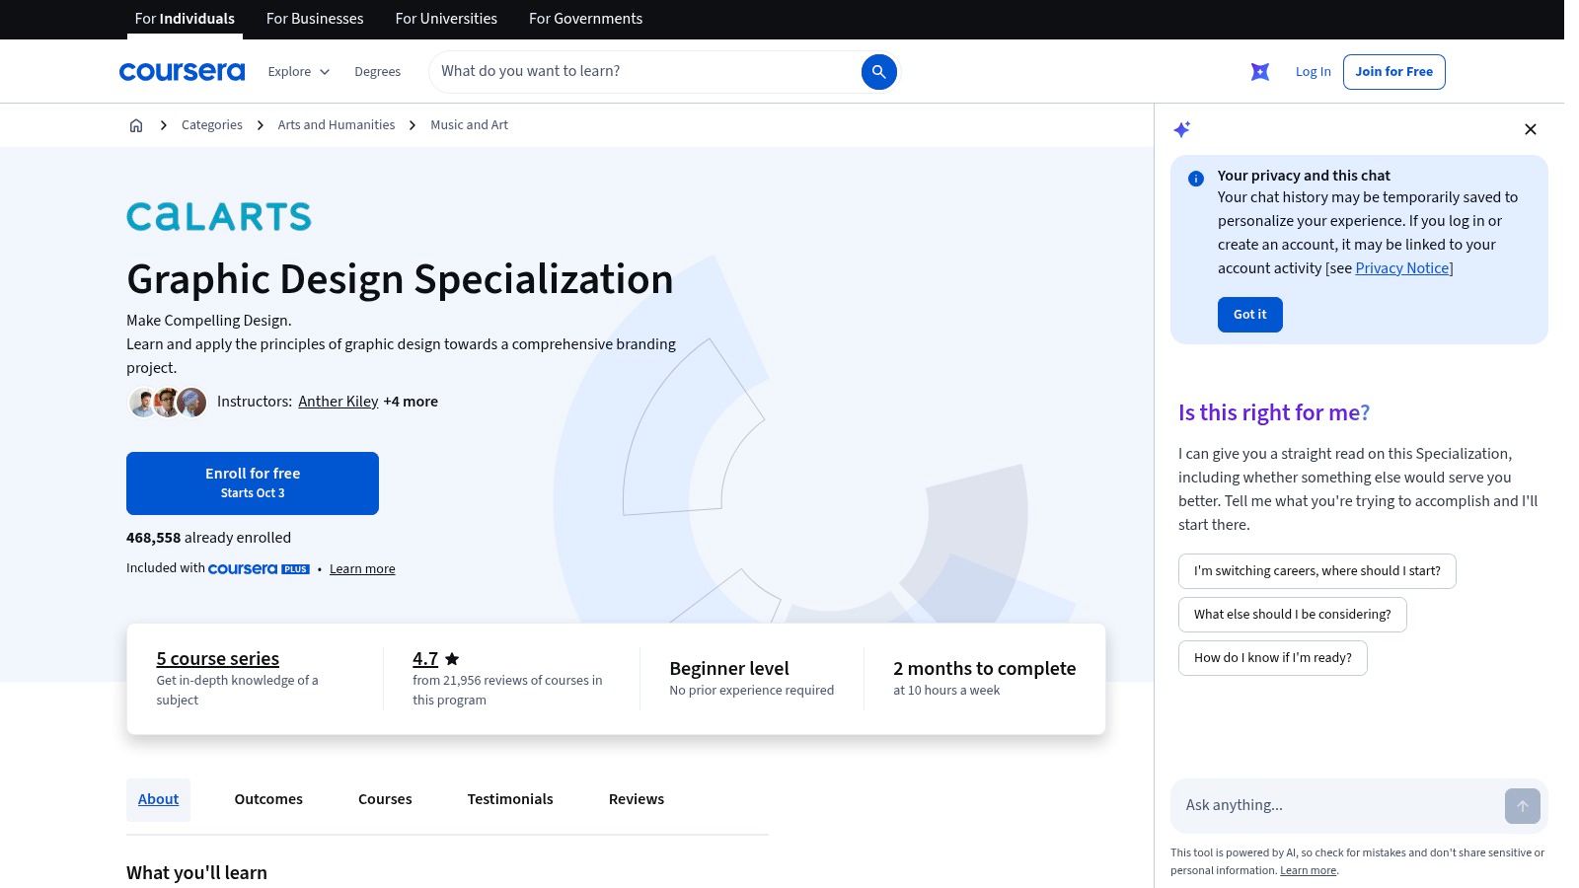Click the instructor avatars group
1579x888 pixels.
(x=168, y=402)
